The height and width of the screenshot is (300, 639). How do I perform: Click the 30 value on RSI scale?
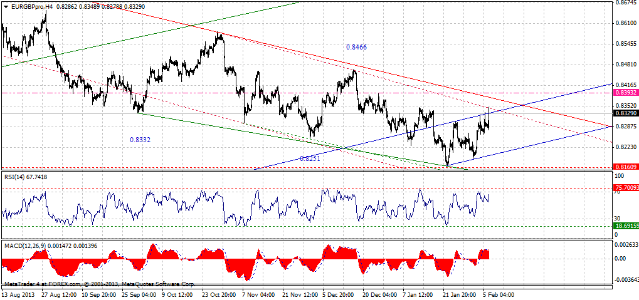pyautogui.click(x=618, y=218)
